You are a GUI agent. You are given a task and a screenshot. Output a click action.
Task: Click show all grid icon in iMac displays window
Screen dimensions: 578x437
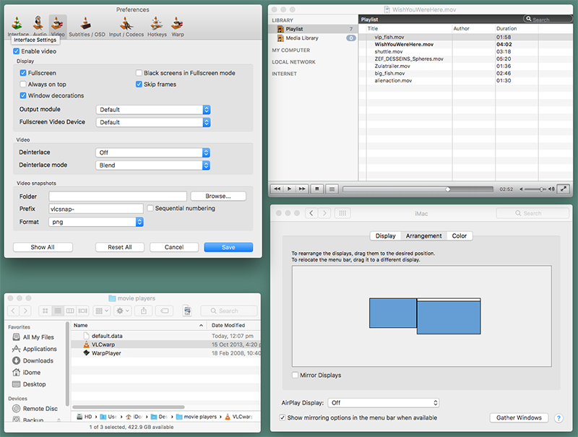point(342,213)
